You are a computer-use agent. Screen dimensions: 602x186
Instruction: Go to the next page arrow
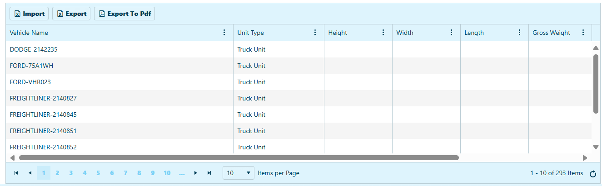pos(195,173)
